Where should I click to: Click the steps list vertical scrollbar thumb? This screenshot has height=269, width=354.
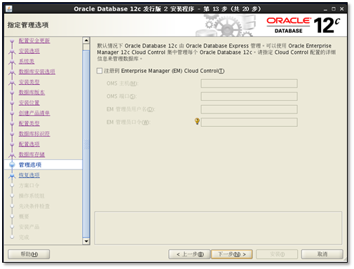point(86,144)
